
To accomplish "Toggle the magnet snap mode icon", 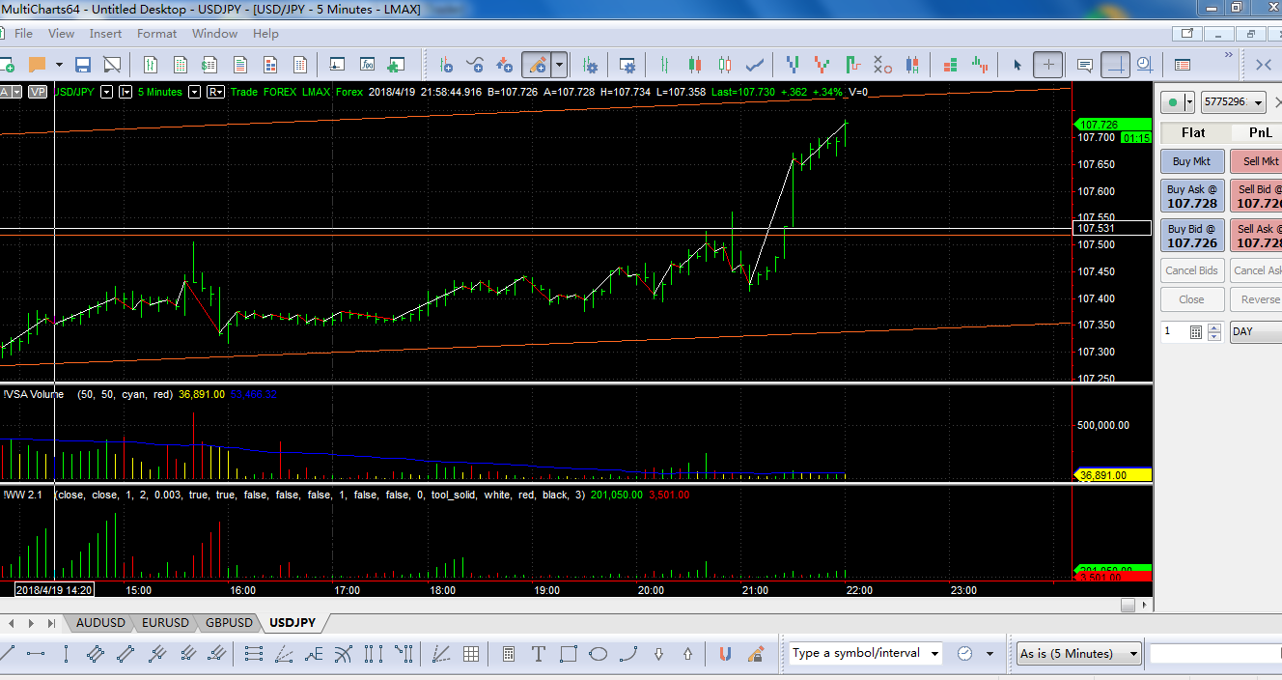I will (725, 654).
